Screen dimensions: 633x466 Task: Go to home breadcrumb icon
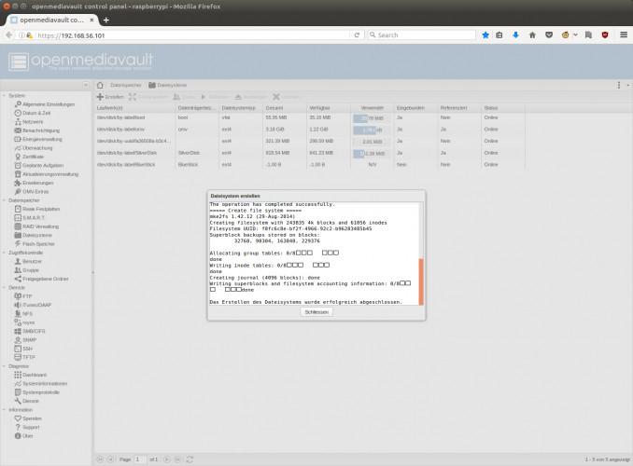coord(100,85)
